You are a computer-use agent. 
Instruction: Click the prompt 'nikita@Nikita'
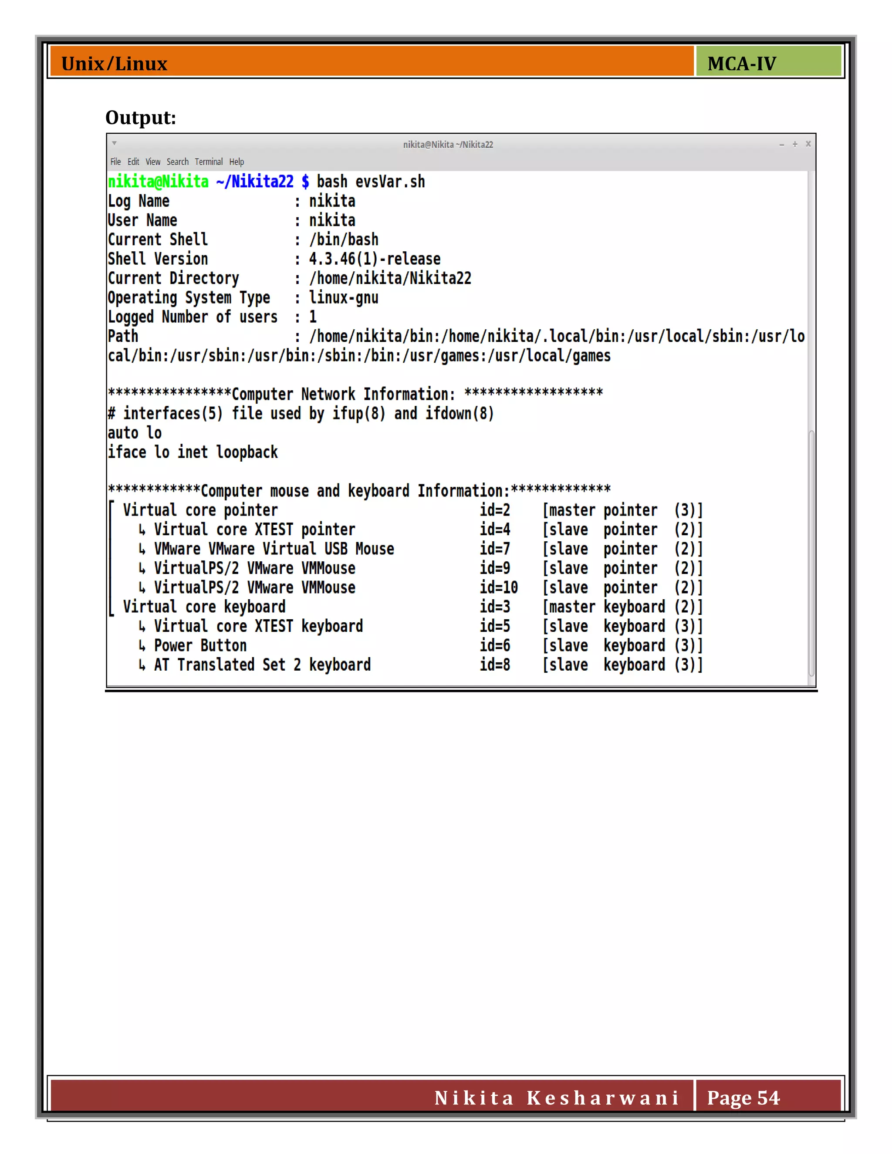[158, 182]
